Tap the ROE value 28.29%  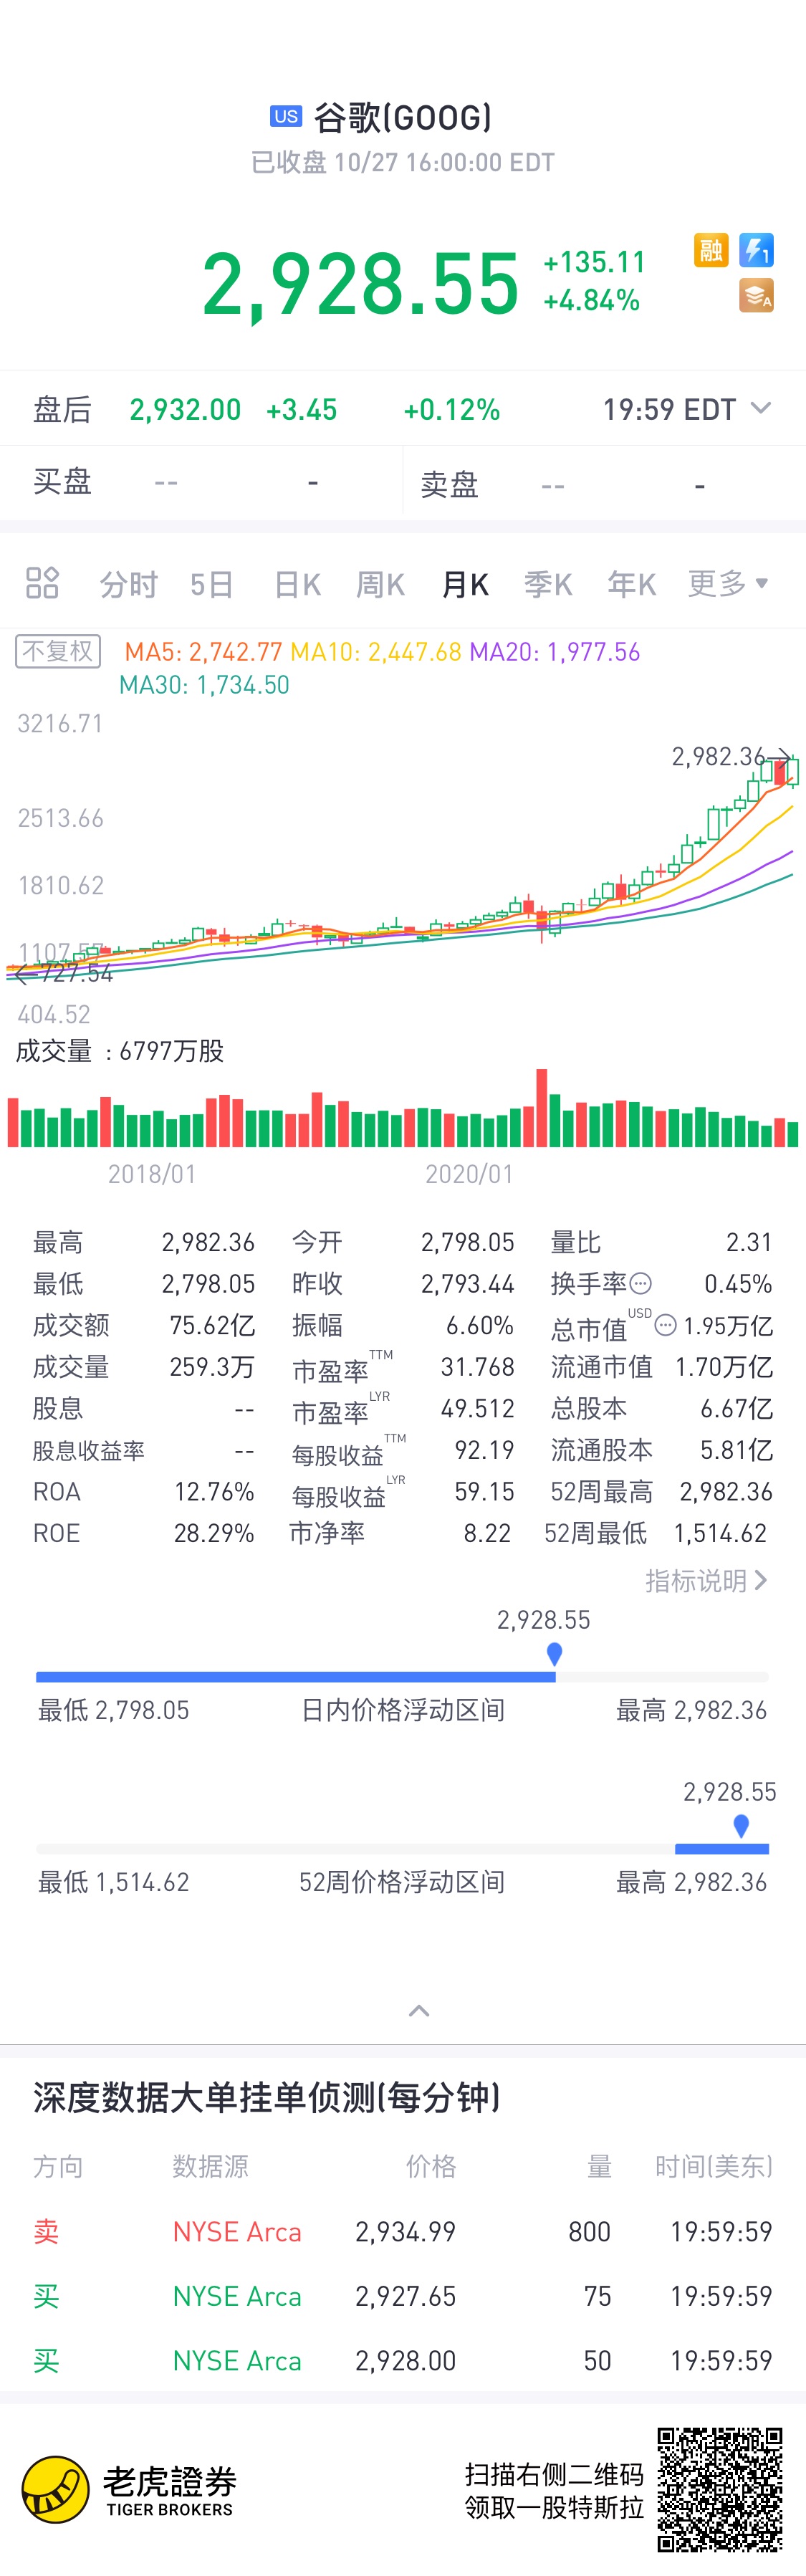tap(214, 1533)
